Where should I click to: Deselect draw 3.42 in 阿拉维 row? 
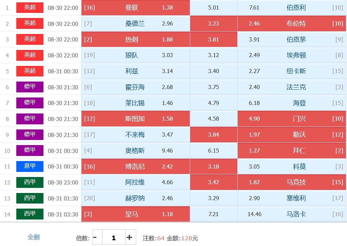point(214,182)
